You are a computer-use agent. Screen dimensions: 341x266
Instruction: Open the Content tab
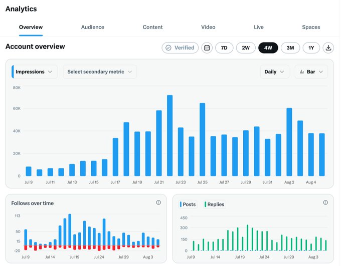[x=152, y=27]
